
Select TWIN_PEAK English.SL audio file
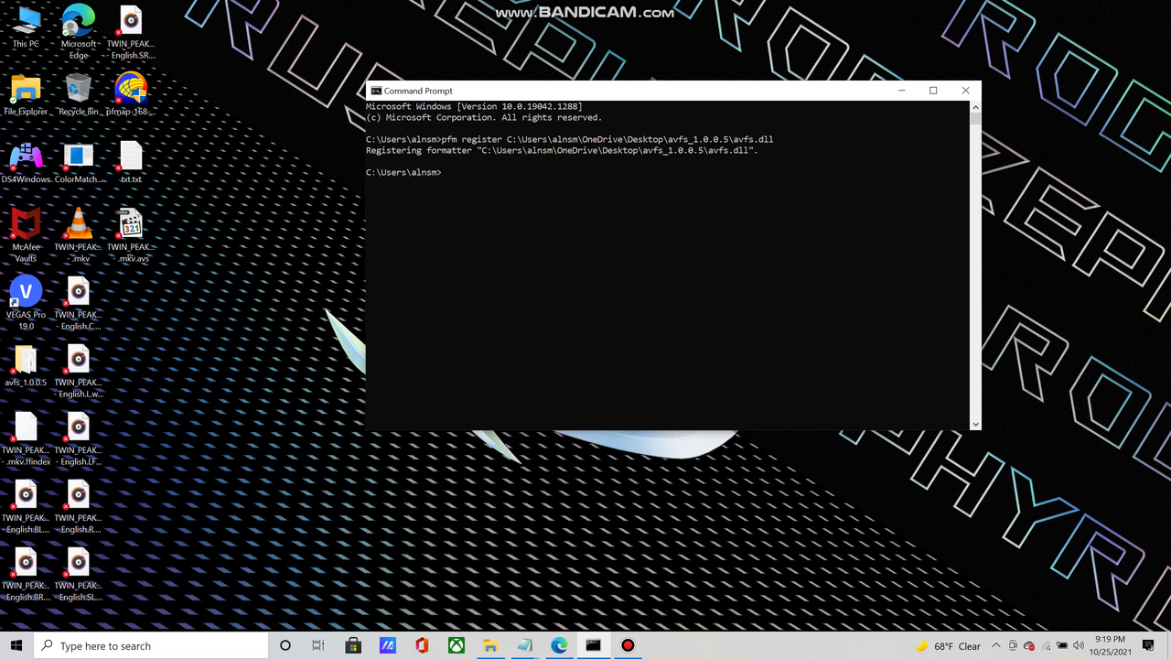[79, 575]
